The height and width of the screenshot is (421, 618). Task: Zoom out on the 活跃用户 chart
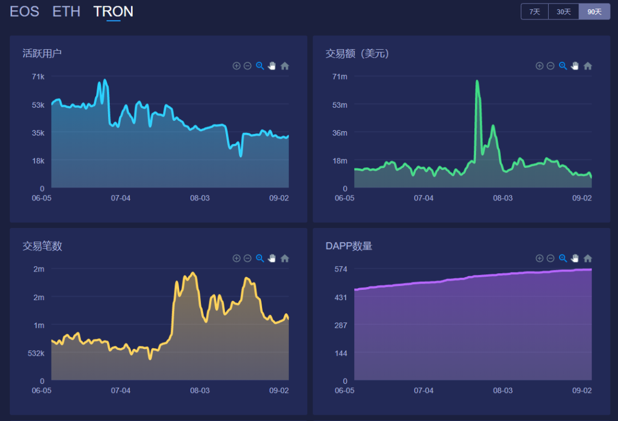click(248, 66)
